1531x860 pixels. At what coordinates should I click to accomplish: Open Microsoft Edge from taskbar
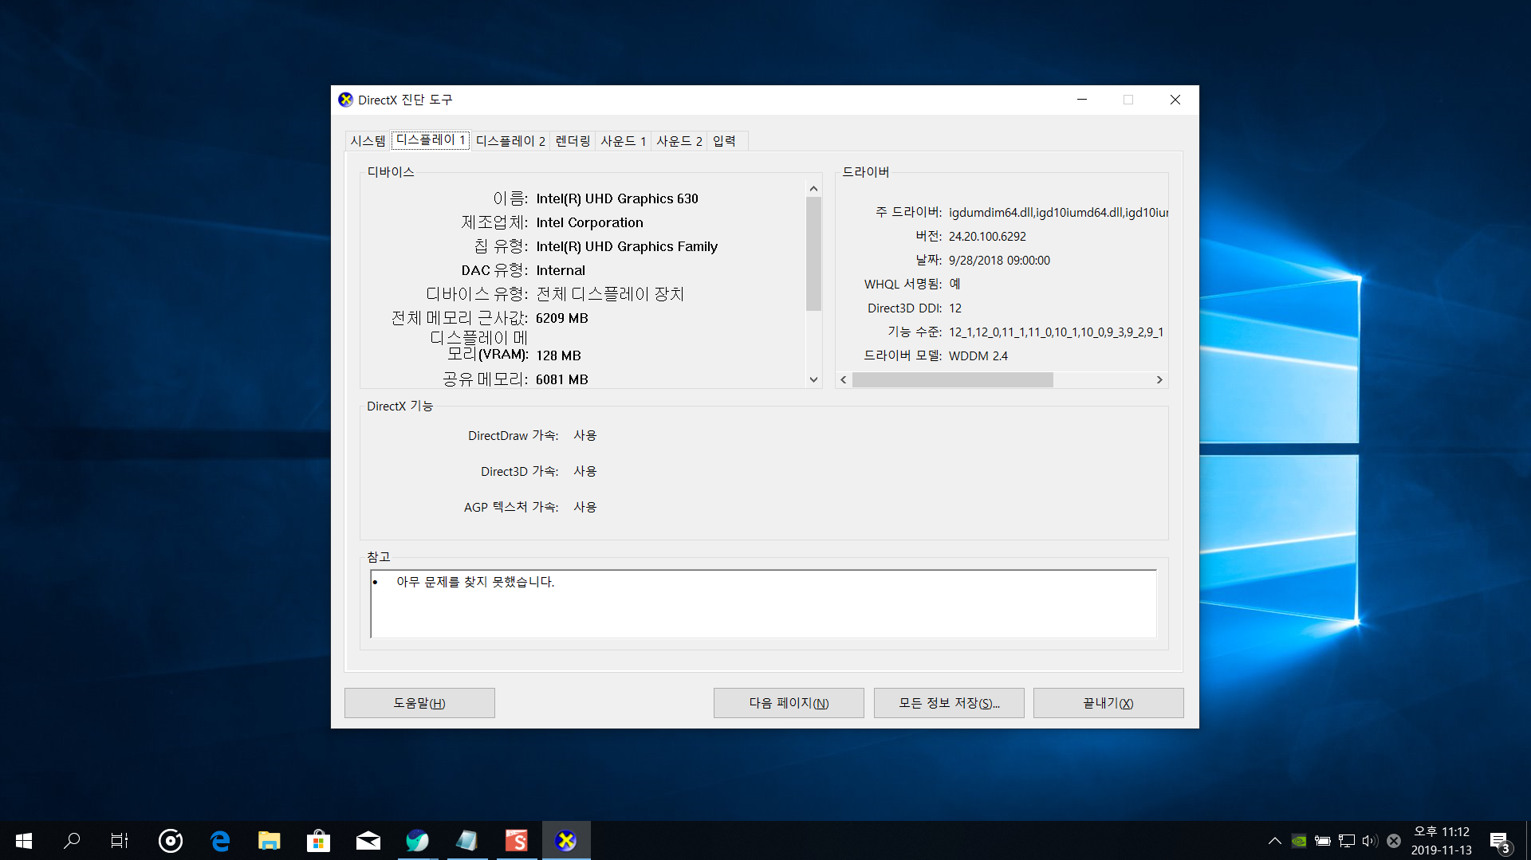coord(220,840)
